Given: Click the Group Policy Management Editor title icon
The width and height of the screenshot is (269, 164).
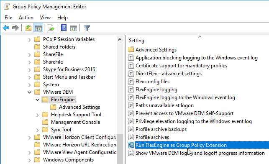Looking at the screenshot, I should (x=7, y=7).
